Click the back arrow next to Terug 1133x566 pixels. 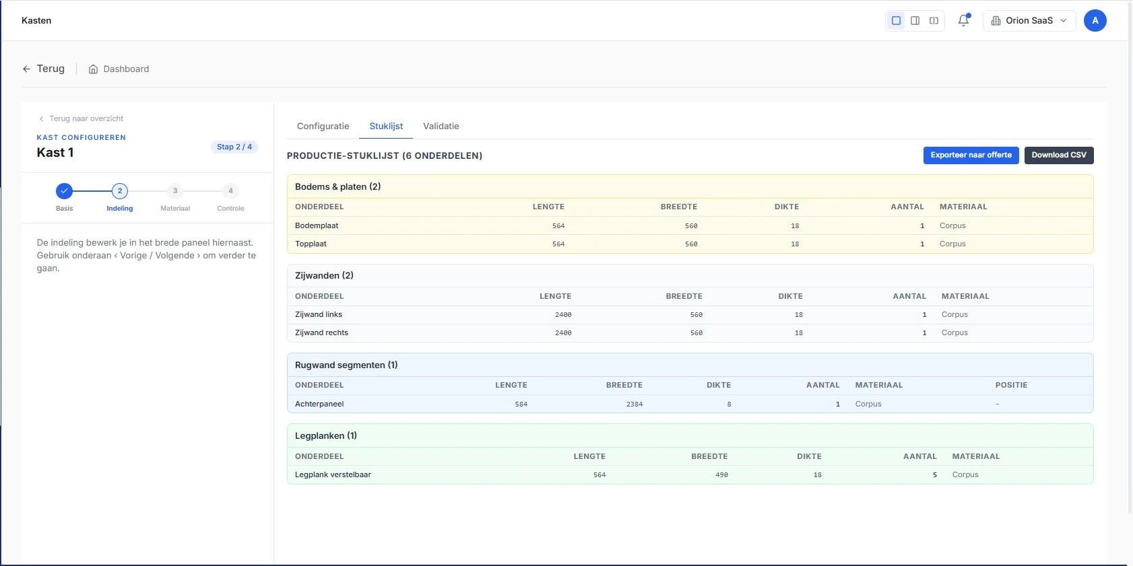click(26, 69)
